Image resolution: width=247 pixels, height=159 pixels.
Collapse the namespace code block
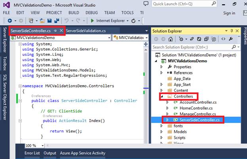pyautogui.click(x=20, y=86)
